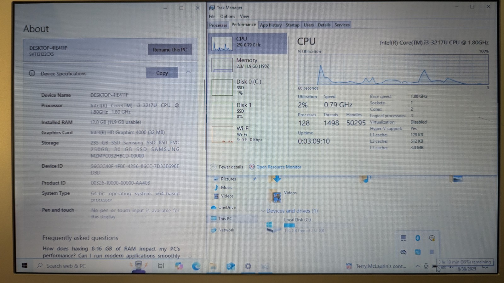Switch to the App history tab
The height and width of the screenshot is (283, 504).
click(271, 25)
